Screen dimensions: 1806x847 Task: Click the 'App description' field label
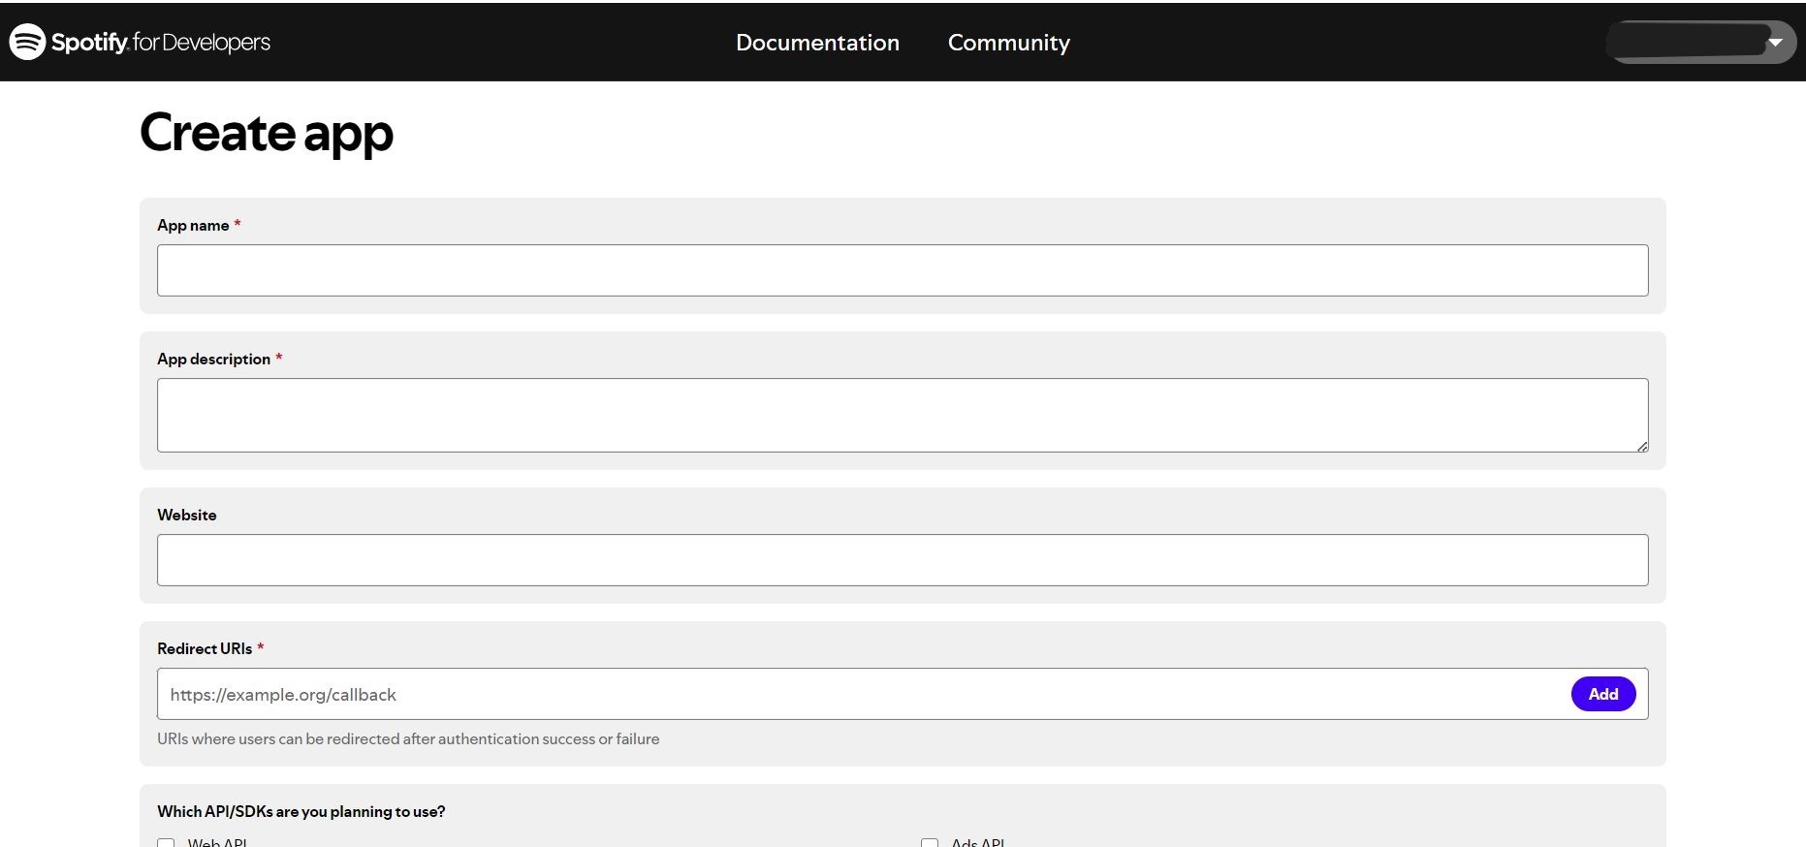click(x=213, y=359)
